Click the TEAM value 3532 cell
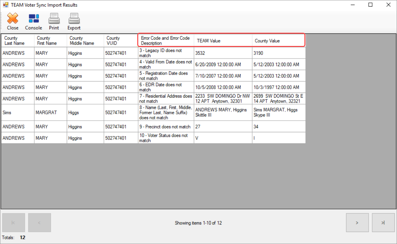The width and height of the screenshot is (397, 244). tap(223, 53)
